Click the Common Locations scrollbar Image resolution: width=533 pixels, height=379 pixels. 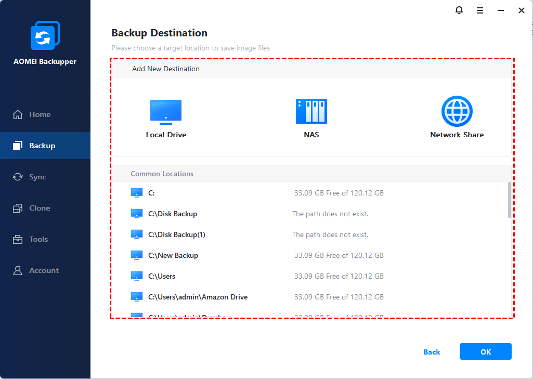pos(509,200)
